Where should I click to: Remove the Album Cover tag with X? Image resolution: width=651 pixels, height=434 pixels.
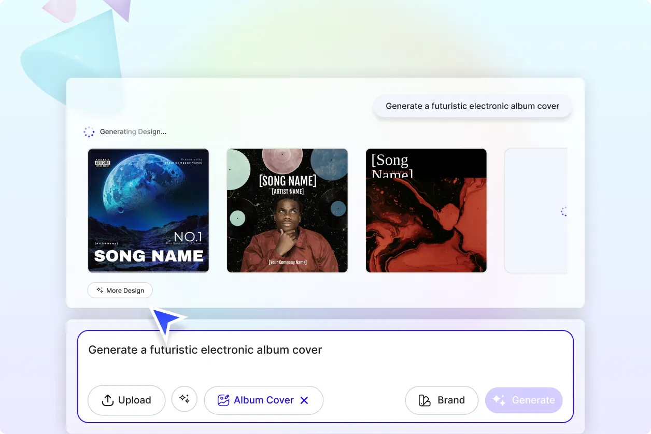[304, 400]
